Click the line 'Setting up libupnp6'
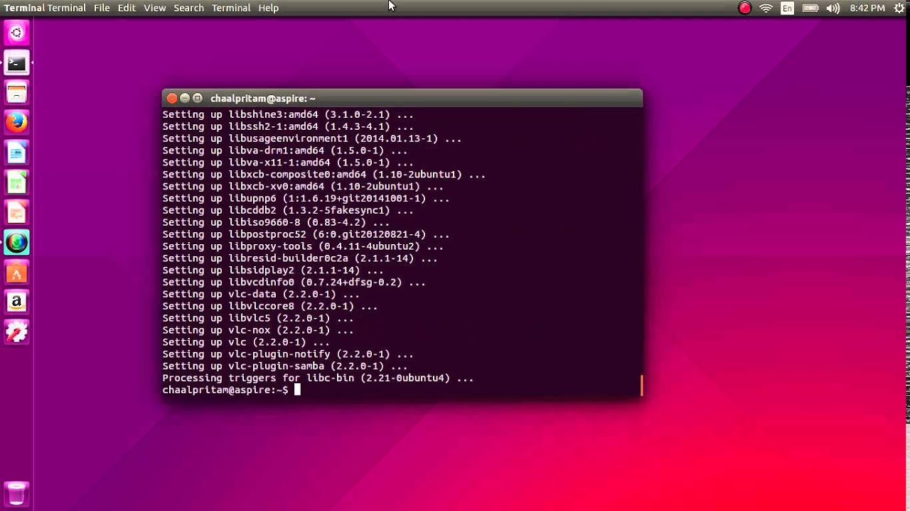Screen dimensions: 910x511 [306, 198]
